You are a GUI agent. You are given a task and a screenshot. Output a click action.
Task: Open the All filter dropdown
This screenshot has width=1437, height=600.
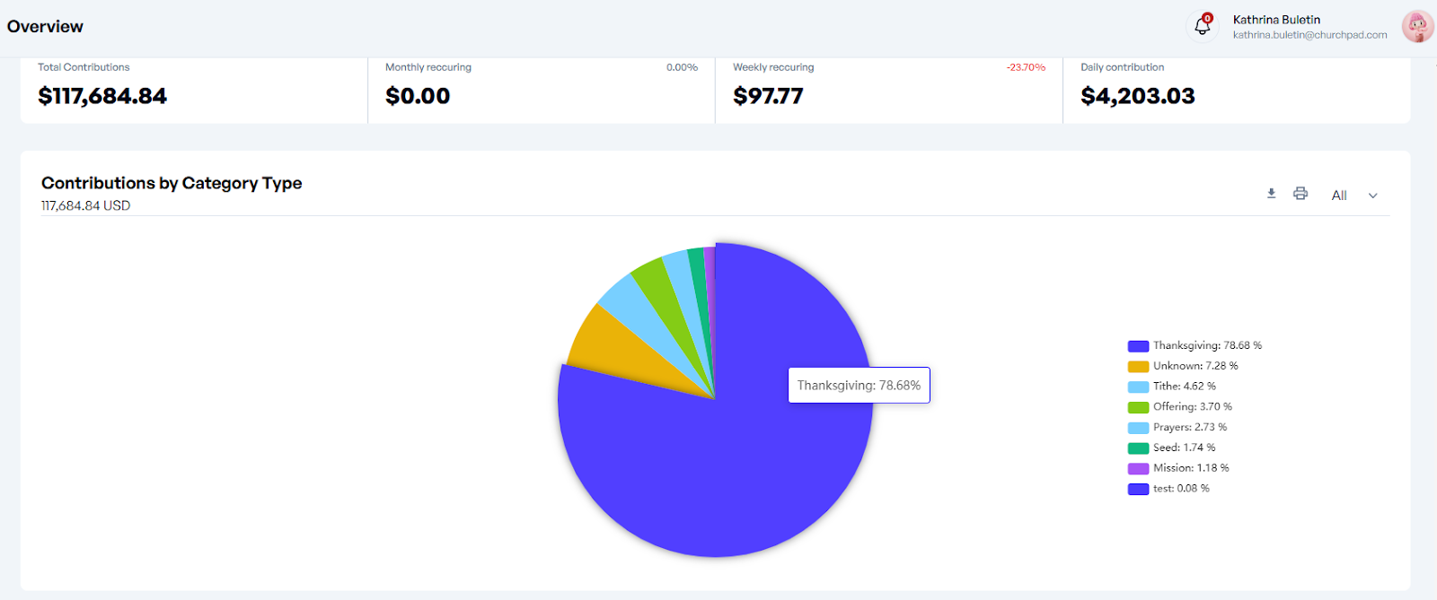click(x=1339, y=196)
